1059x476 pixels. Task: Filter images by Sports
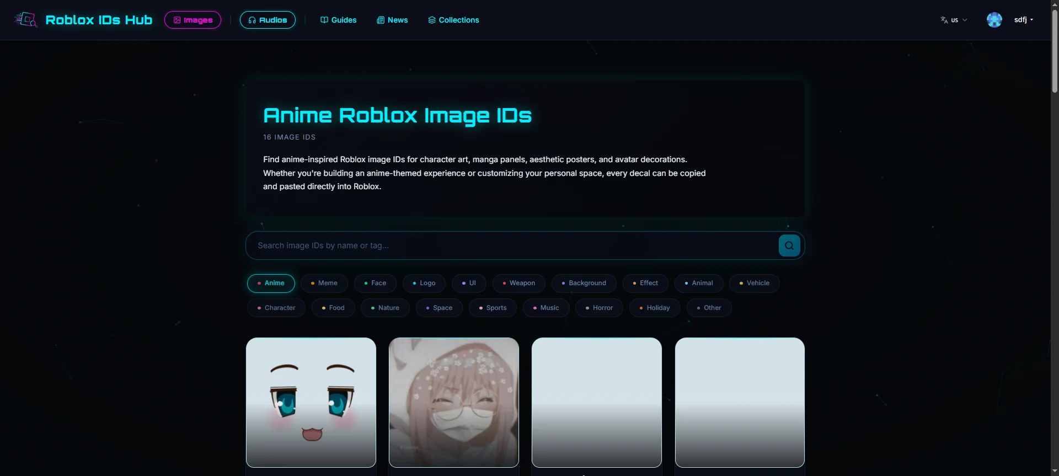point(493,308)
